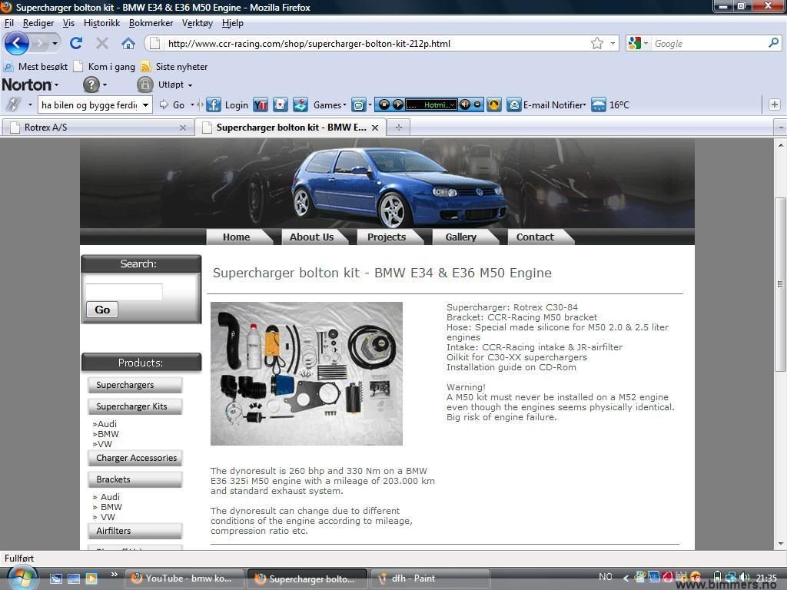This screenshot has width=787, height=590.
Task: Go to the Firefox home page
Action: (x=128, y=44)
